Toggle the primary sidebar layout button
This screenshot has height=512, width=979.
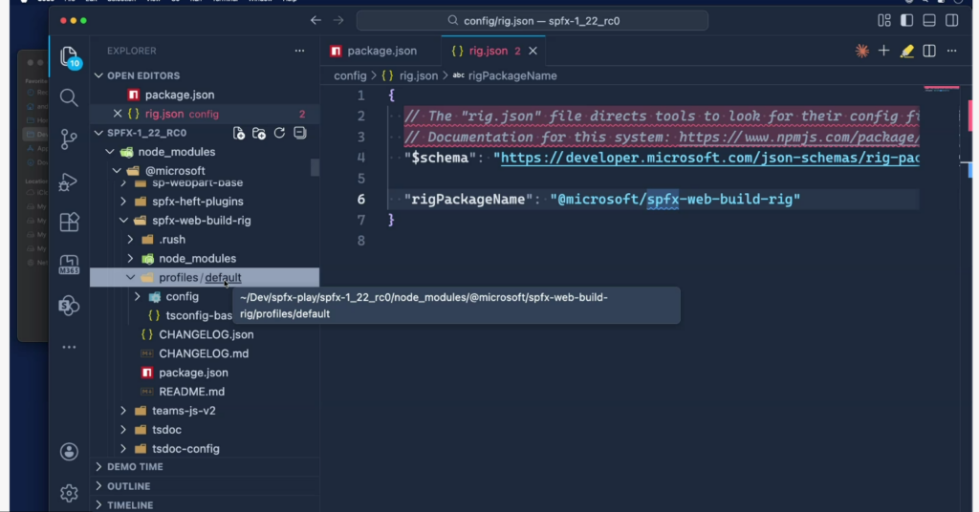pyautogui.click(x=906, y=20)
